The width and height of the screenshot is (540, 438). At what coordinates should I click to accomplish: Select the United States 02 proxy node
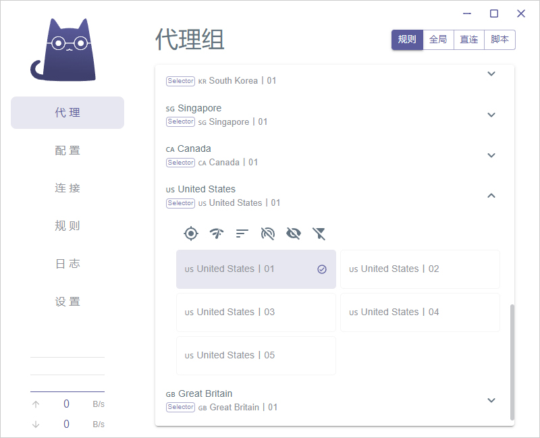[x=420, y=269]
